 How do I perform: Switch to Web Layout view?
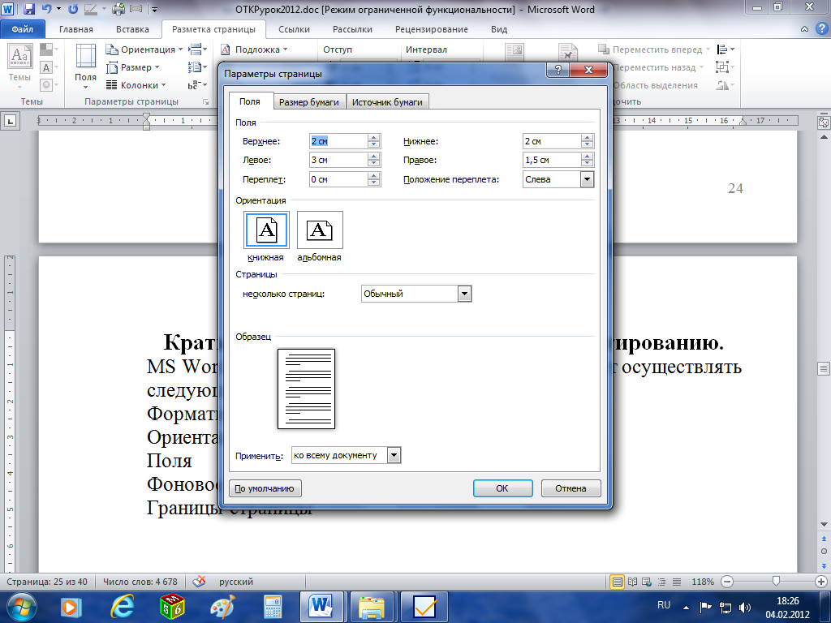(x=647, y=582)
